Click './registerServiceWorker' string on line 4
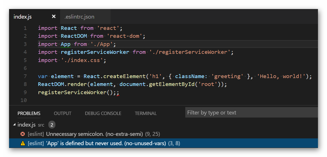Image resolution: width=327 pixels, height=157 pixels. click(190, 52)
